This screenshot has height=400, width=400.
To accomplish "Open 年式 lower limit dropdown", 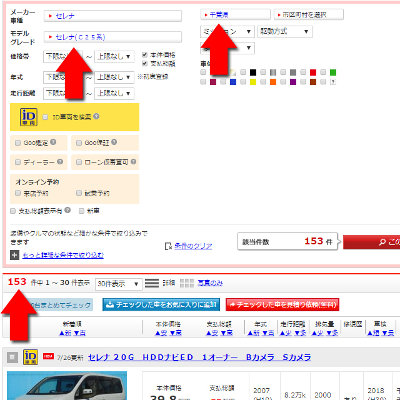I will coord(63,77).
